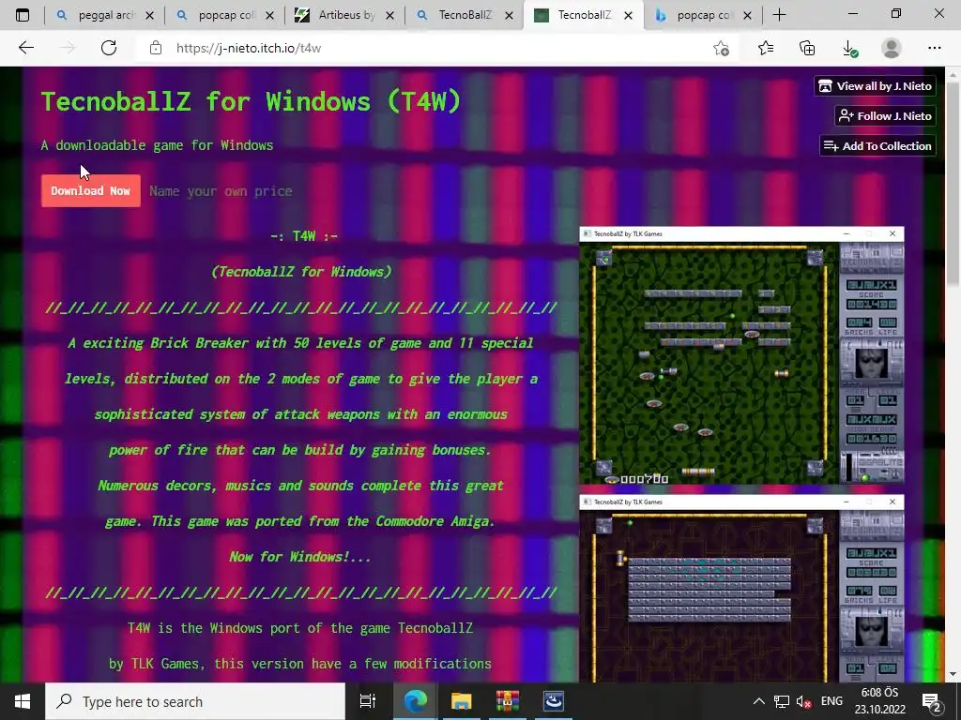961x720 pixels.
Task: Open Edge settings and more menu
Action: point(934,48)
